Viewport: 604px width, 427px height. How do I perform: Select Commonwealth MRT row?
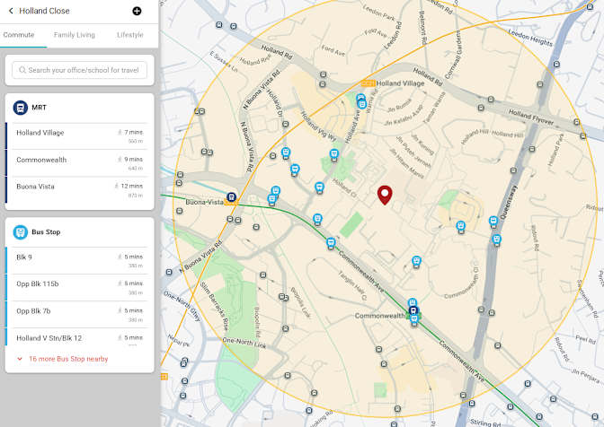coord(79,163)
